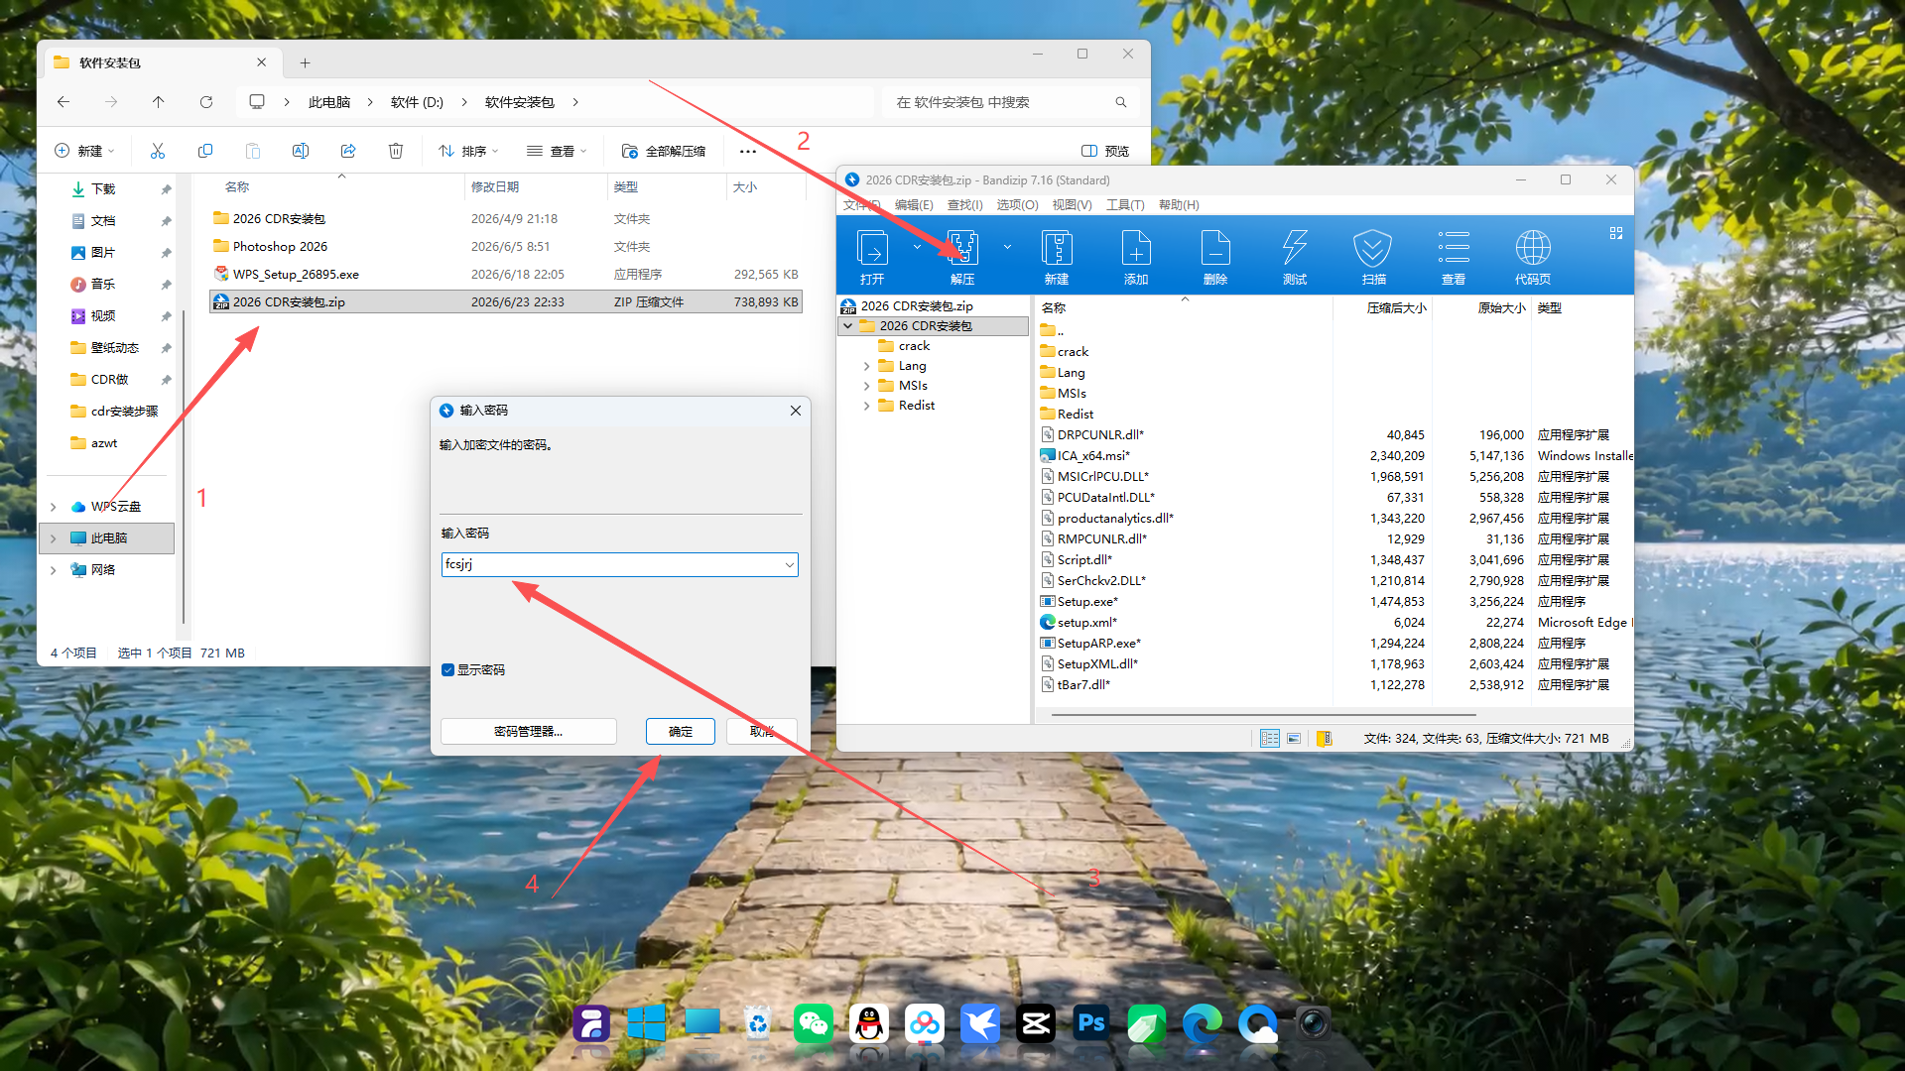
Task: Toggle the 预览 preview pane in Explorer
Action: coord(1105,151)
